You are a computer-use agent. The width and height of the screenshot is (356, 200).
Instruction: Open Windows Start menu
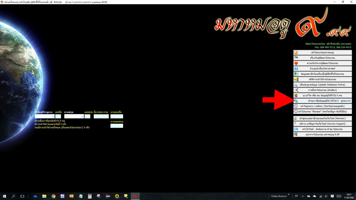(4, 196)
